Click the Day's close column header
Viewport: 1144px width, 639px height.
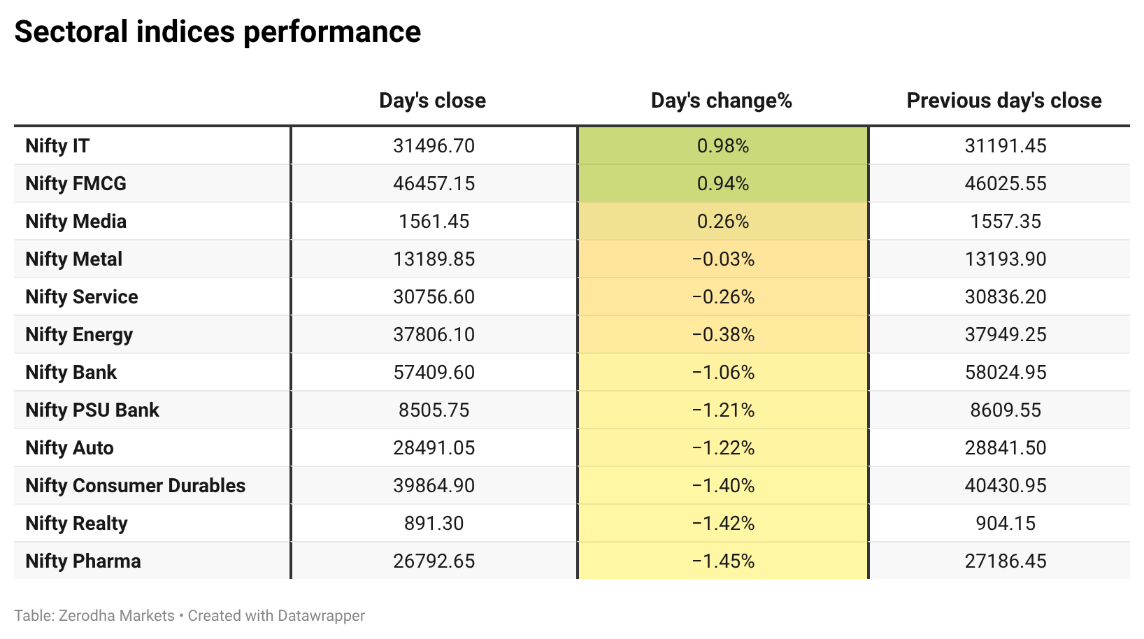[432, 101]
